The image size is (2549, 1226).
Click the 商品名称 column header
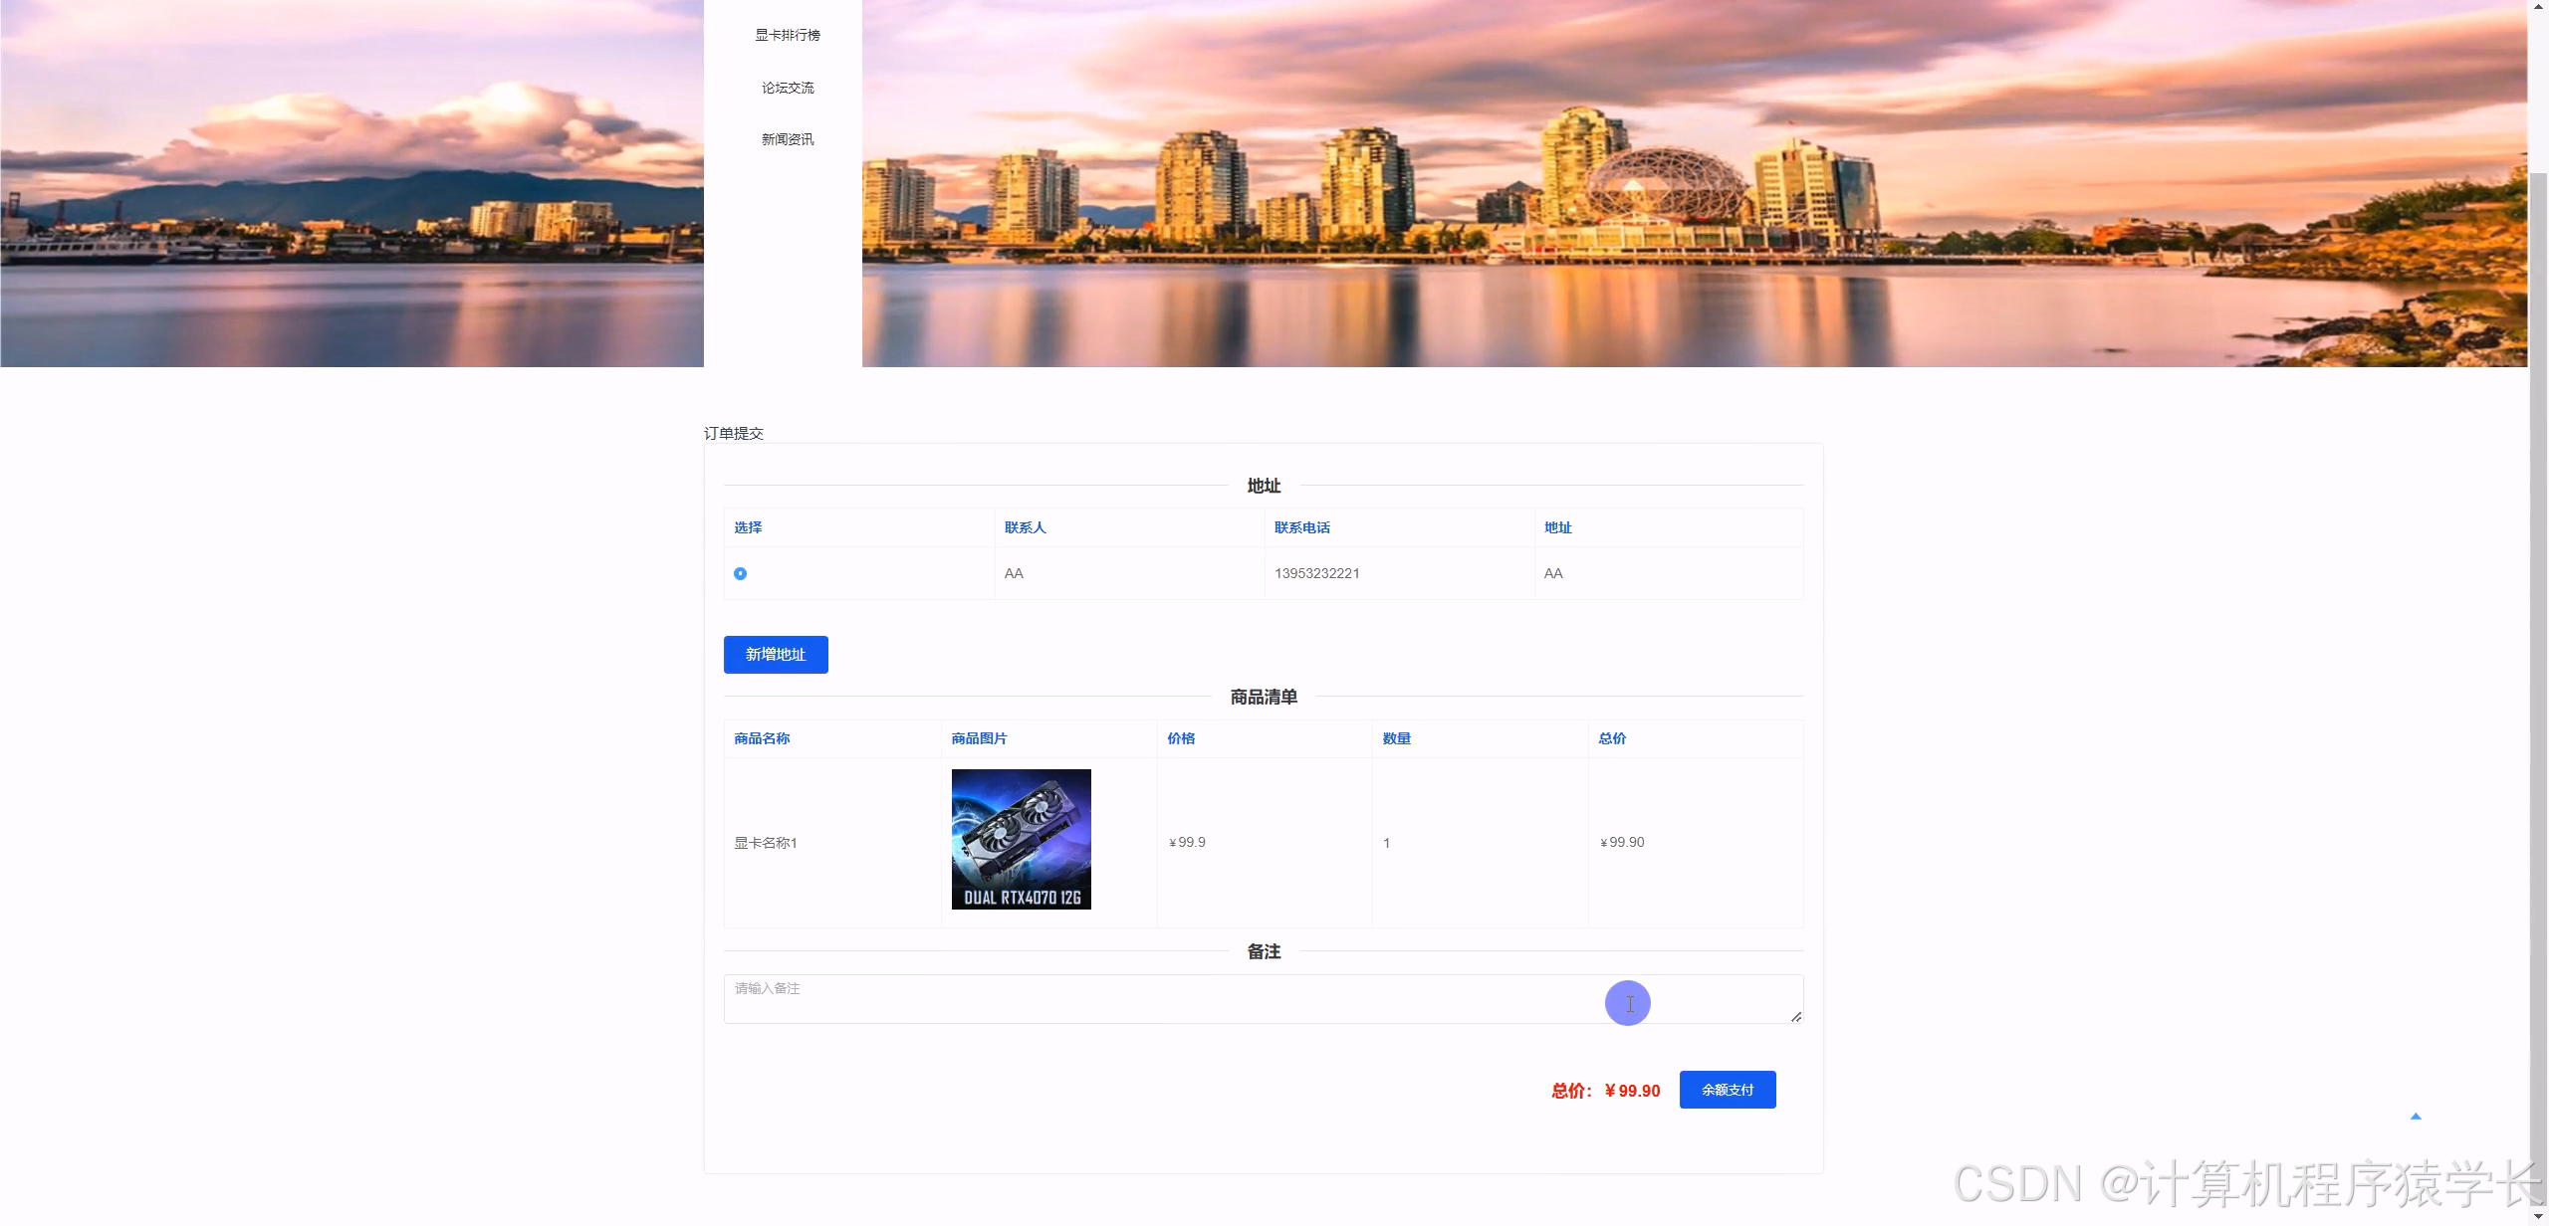pyautogui.click(x=762, y=738)
